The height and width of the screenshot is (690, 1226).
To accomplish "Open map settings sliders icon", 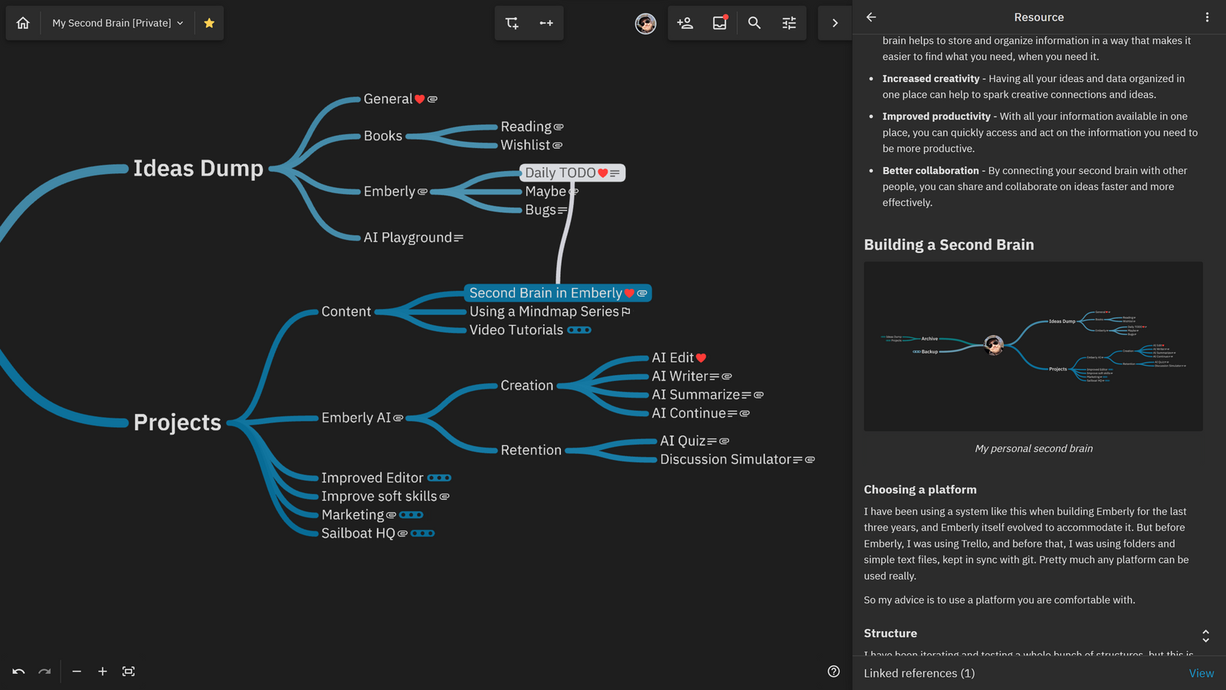I will 788,23.
